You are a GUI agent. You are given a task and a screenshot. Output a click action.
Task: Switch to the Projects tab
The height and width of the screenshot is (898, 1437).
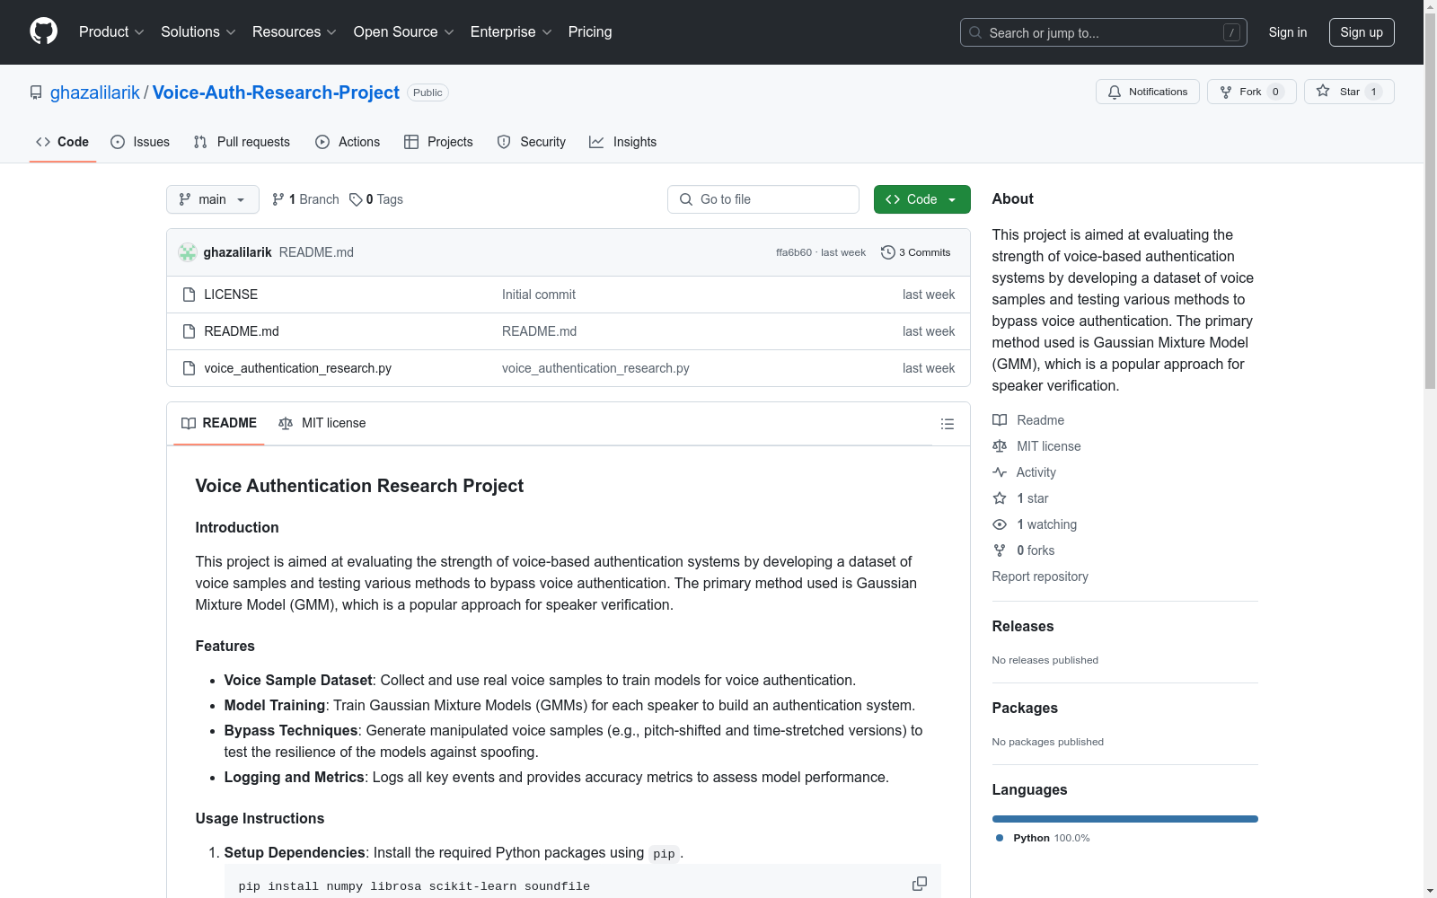tap(438, 142)
